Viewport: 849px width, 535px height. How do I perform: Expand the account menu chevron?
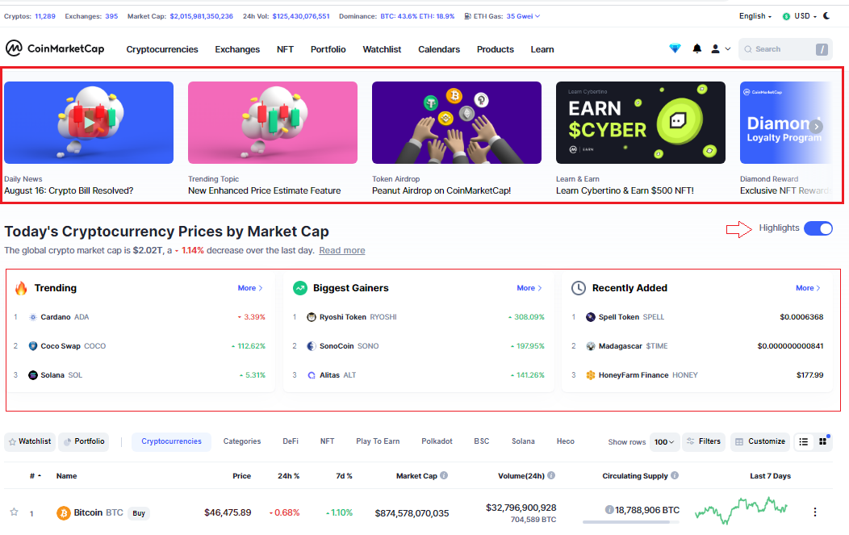tap(728, 48)
